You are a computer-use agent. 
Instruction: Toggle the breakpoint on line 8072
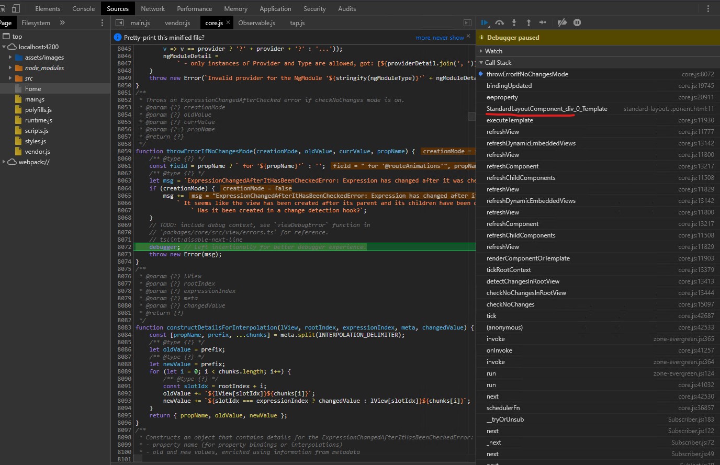[125, 247]
